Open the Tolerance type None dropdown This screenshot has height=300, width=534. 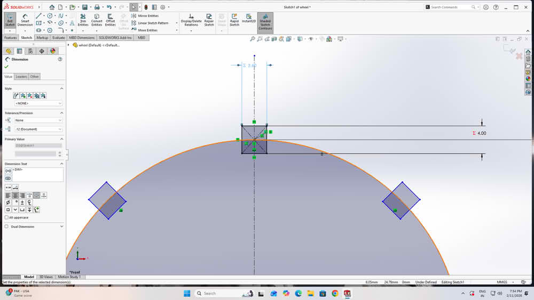pyautogui.click(x=38, y=120)
